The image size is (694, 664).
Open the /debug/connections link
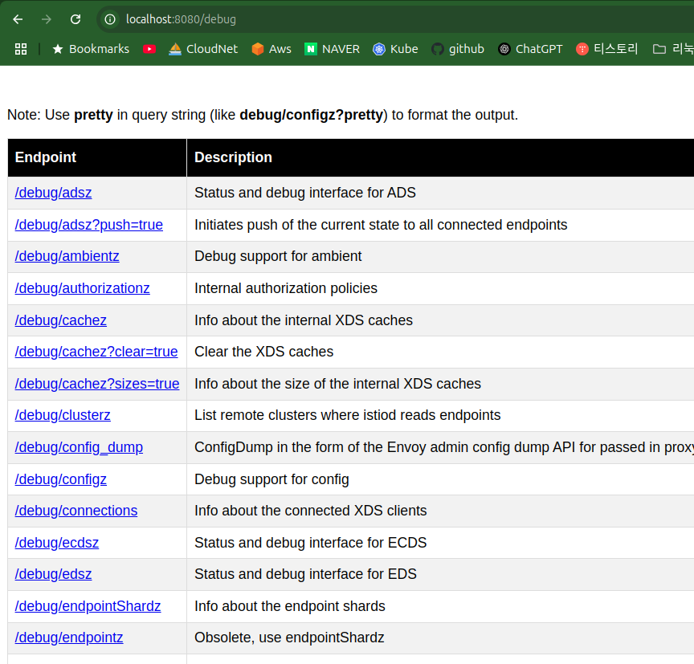tap(76, 511)
